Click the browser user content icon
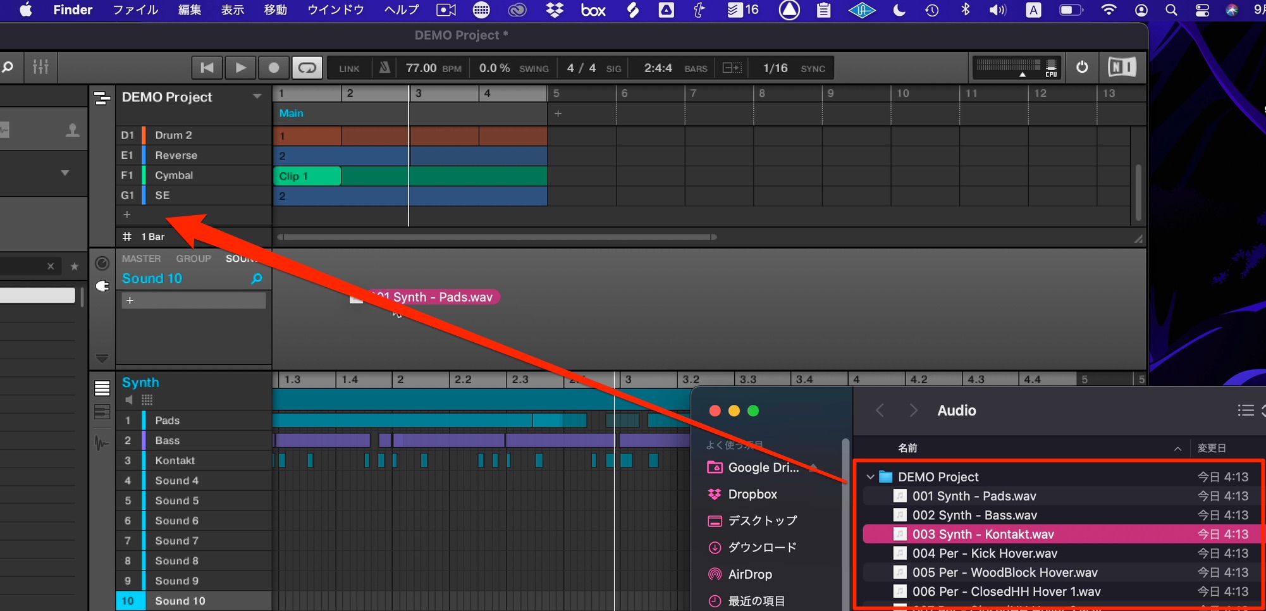 click(73, 130)
